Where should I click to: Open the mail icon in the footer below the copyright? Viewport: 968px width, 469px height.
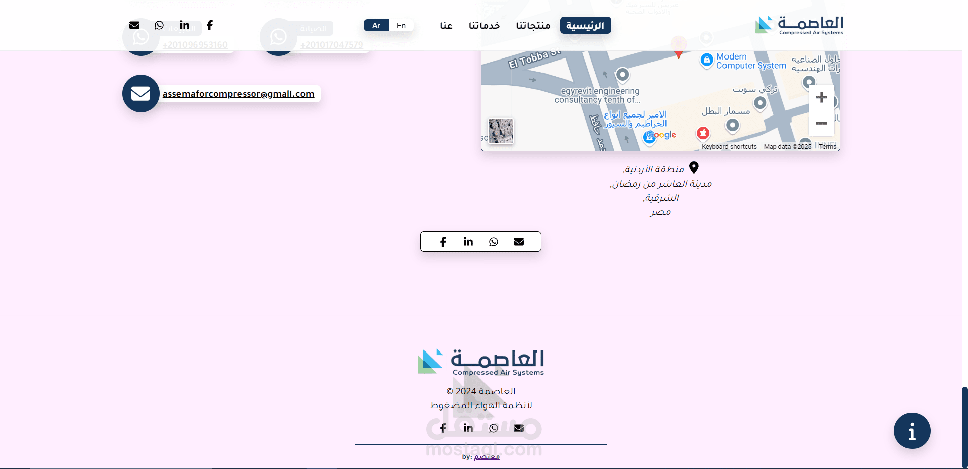pos(519,428)
